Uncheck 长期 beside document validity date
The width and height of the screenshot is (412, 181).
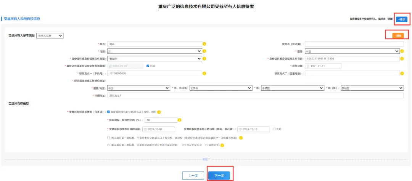148,66
